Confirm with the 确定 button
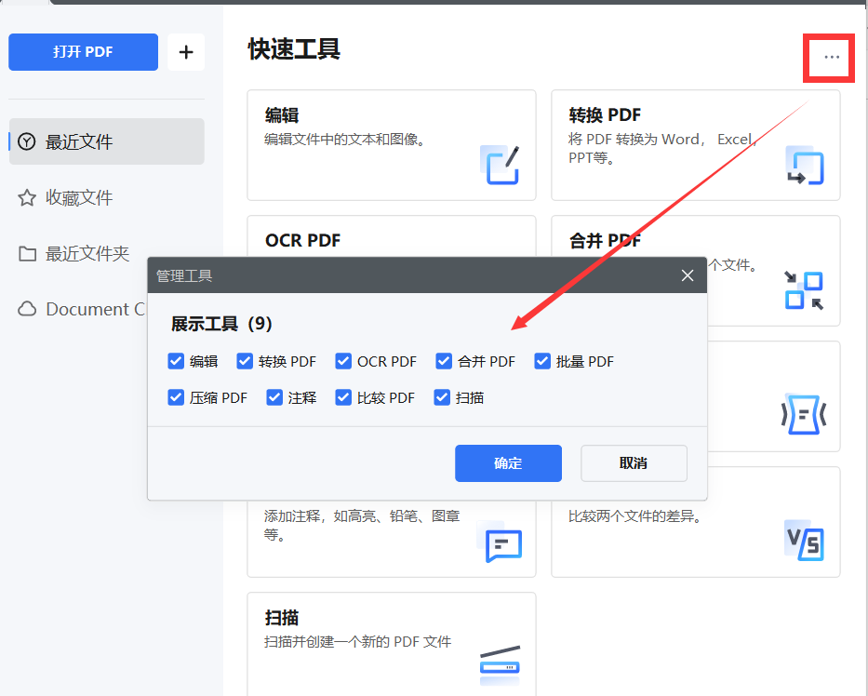The width and height of the screenshot is (868, 696). point(508,463)
